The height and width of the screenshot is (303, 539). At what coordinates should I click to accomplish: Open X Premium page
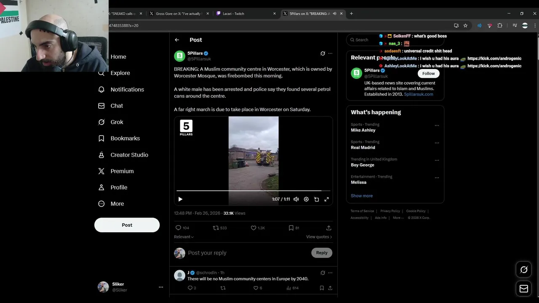(x=116, y=171)
